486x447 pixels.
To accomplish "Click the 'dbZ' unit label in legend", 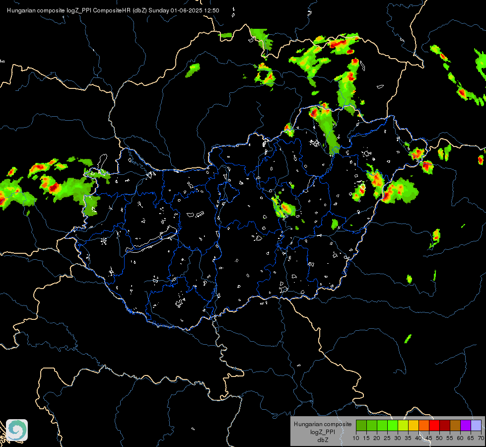I will point(323,440).
